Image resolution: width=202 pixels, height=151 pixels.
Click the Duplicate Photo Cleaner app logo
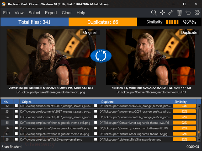(3, 4)
